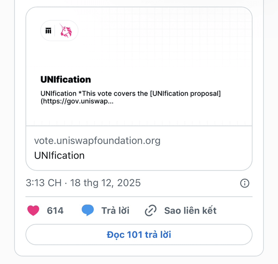
Task: Click the 614 likes count
Action: (55, 211)
